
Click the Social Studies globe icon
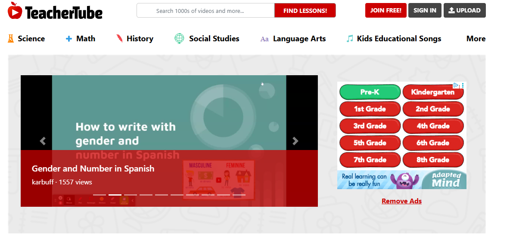[179, 39]
